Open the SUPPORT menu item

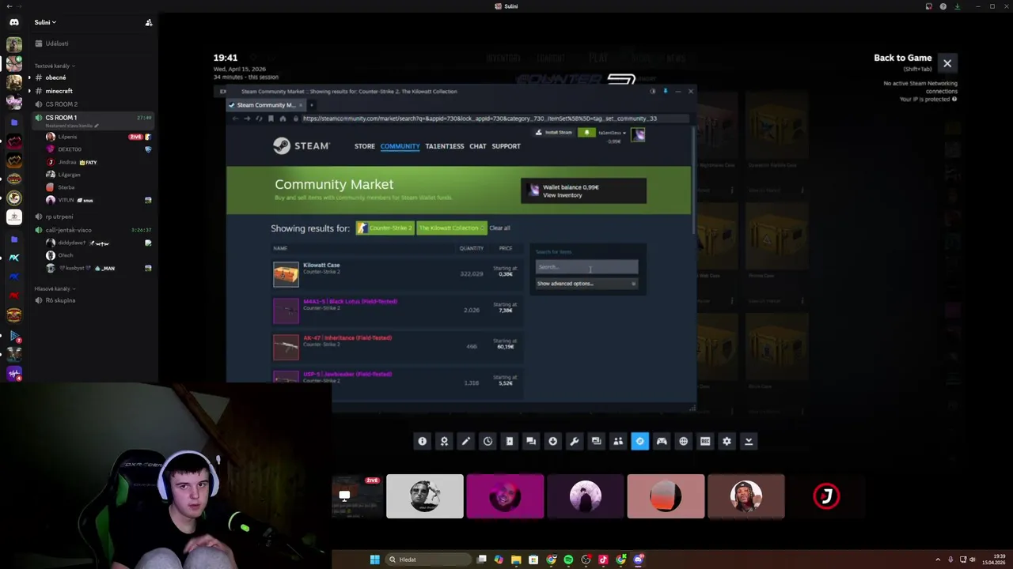coord(506,146)
